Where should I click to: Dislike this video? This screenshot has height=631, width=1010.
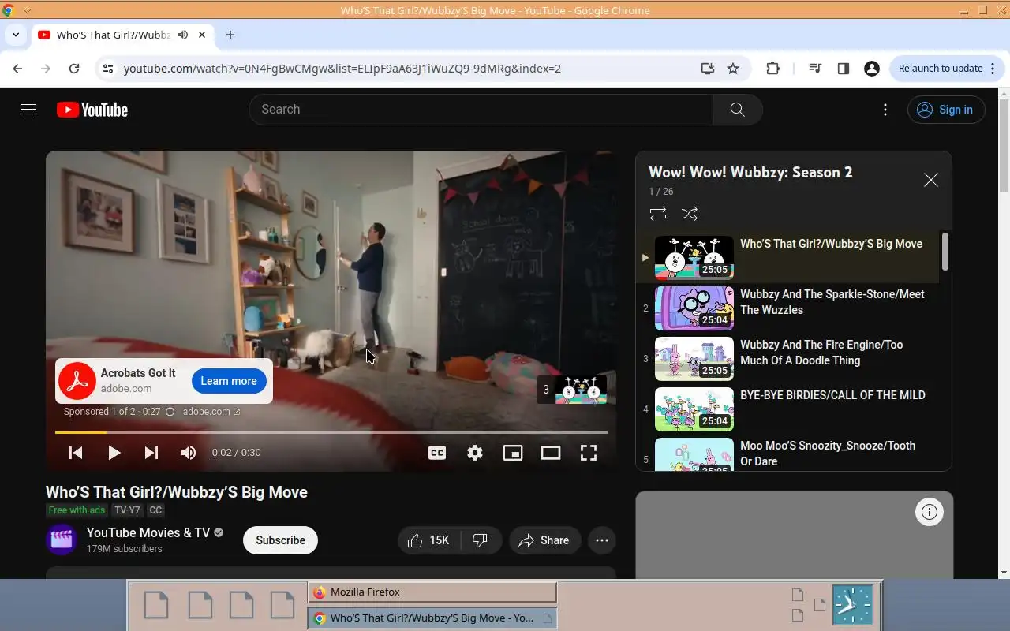[481, 540]
